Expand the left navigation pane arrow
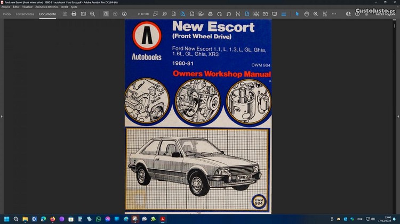The height and width of the screenshot is (224, 400). click(2, 116)
